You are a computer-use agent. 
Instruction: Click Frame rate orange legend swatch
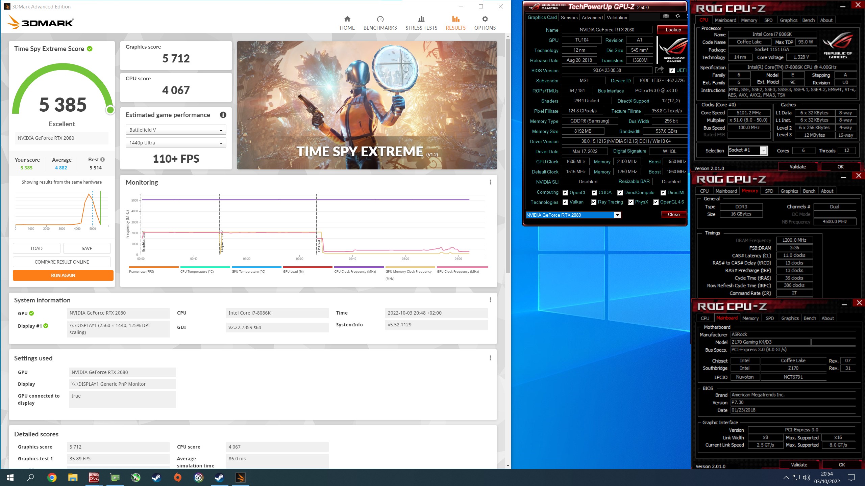click(154, 267)
